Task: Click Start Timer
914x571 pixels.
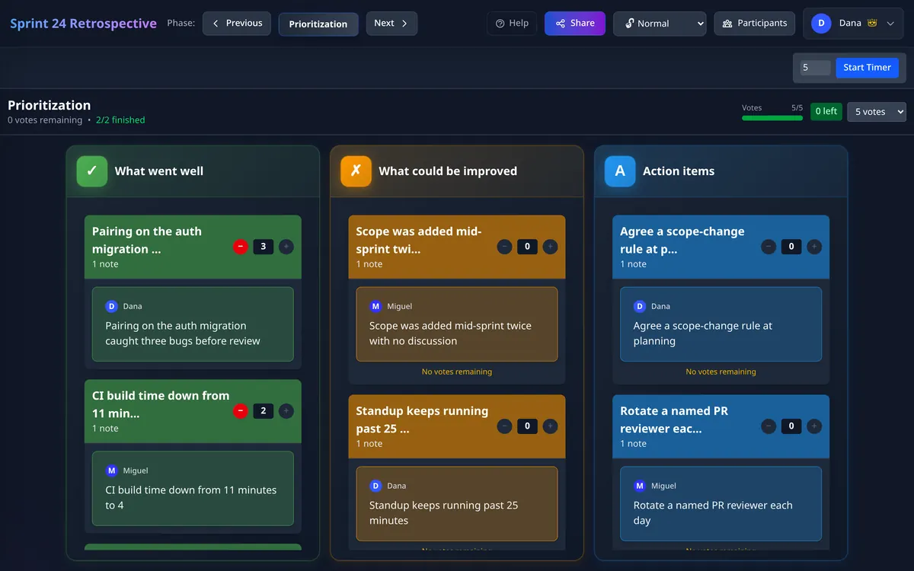Action: coord(867,68)
